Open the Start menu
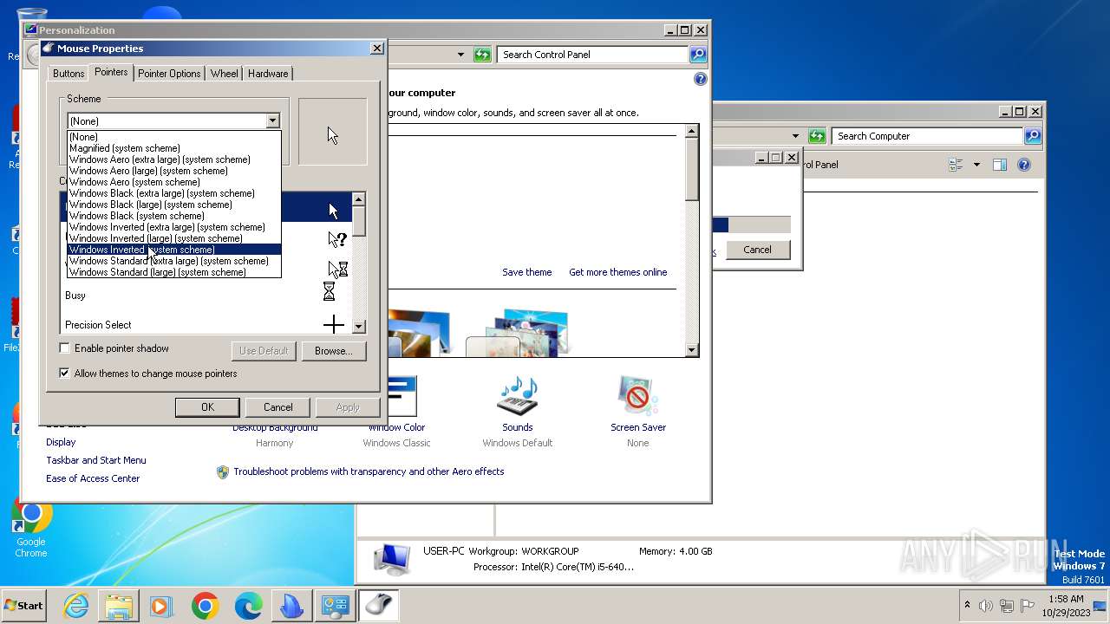Viewport: 1110px width, 624px height. [23, 606]
